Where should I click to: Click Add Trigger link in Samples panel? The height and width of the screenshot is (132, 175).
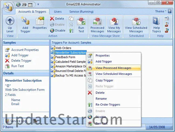17,55
